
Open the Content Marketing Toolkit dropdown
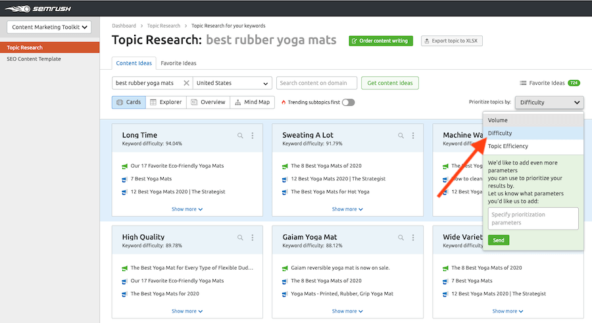(x=49, y=27)
